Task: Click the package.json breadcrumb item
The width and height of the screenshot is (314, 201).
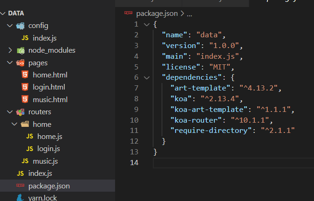Action: [x=157, y=14]
